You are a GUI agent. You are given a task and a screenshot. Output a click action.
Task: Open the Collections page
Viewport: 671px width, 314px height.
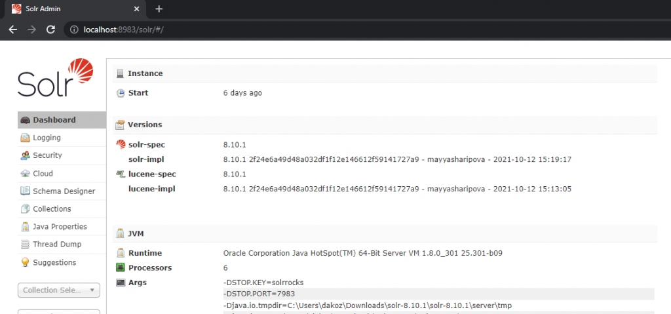coord(62,209)
